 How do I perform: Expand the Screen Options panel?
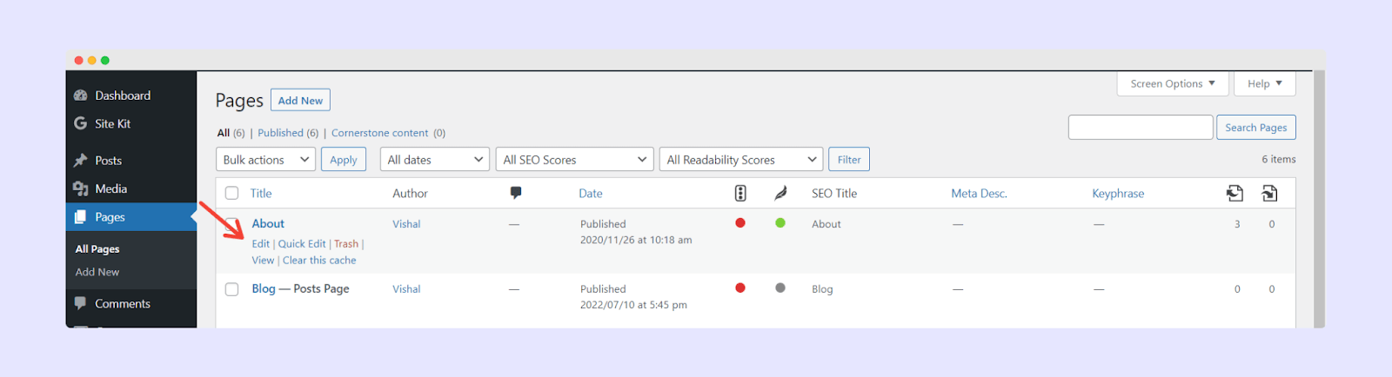tap(1173, 83)
